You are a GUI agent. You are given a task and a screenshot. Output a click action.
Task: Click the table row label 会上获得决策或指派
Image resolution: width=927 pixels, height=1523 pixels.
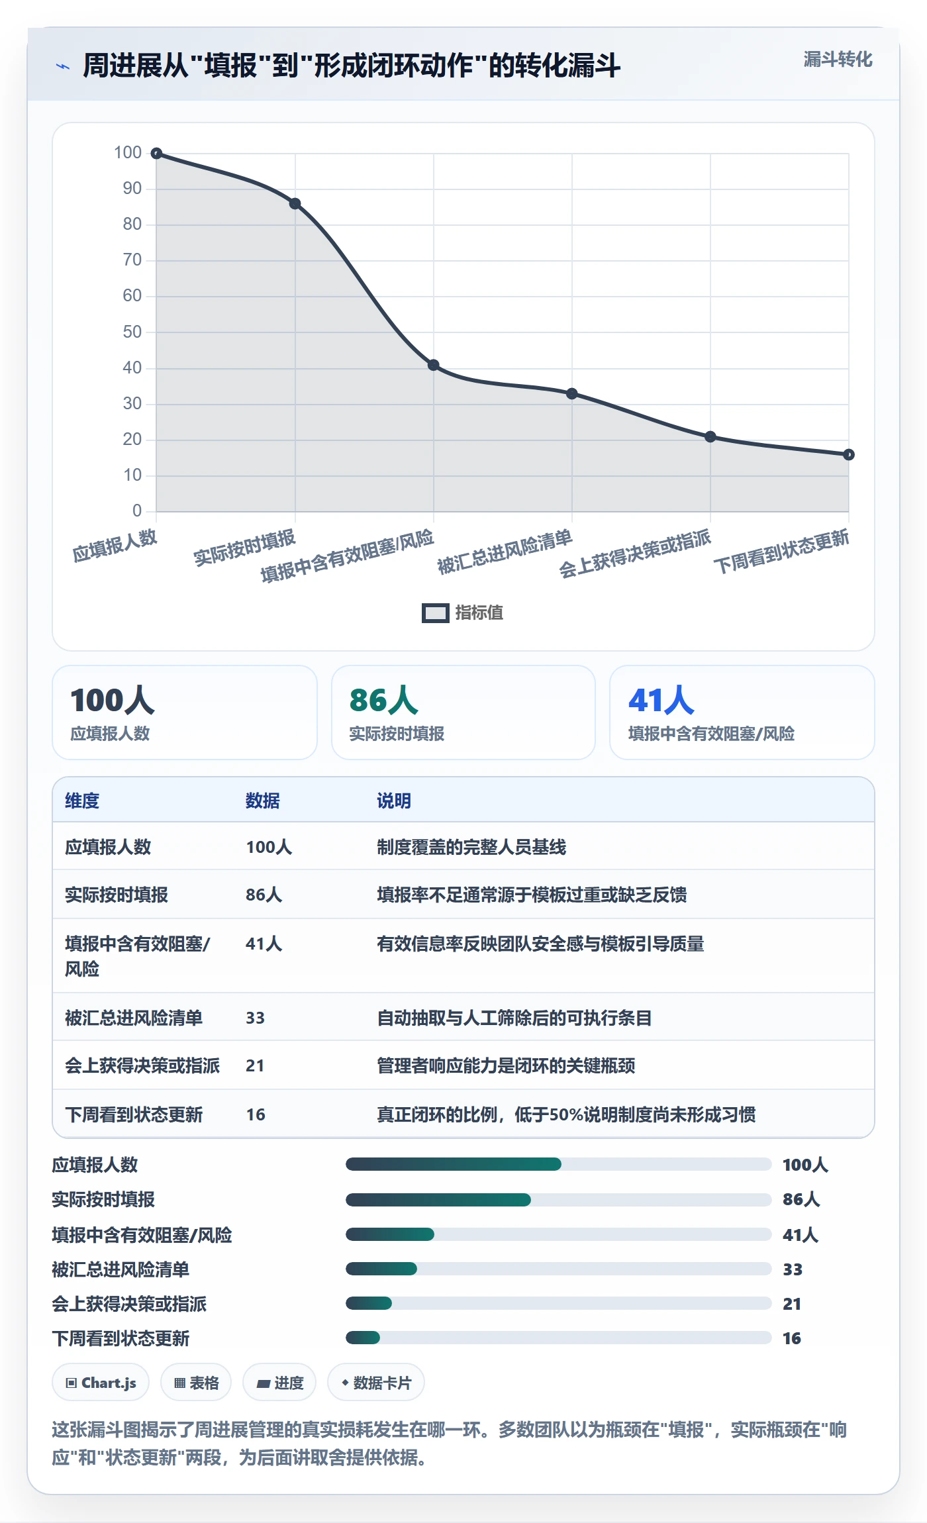[x=142, y=1065]
